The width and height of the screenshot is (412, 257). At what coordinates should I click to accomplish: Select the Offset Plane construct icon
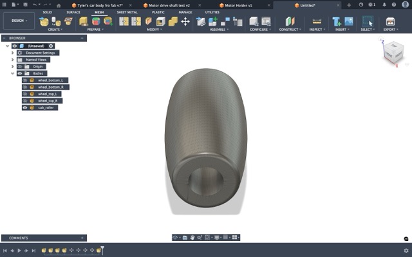coord(290,21)
